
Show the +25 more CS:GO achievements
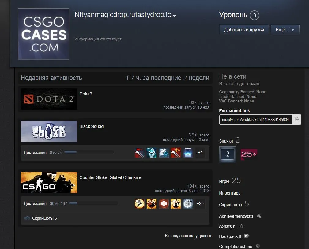200,204
